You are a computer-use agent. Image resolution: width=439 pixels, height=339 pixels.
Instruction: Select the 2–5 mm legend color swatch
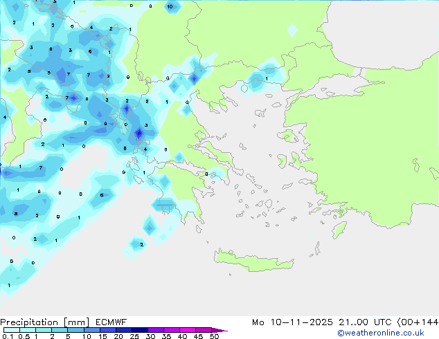tap(60, 330)
